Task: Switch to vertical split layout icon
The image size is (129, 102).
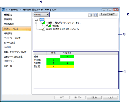Action: [90, 15]
